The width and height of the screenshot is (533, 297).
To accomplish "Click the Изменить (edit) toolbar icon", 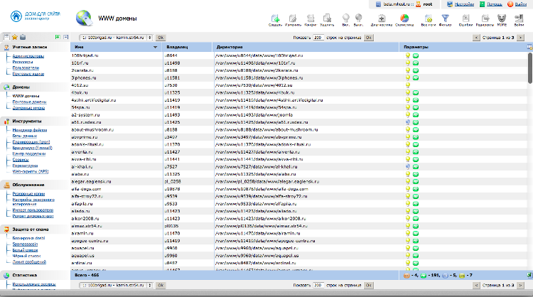I will point(293,20).
